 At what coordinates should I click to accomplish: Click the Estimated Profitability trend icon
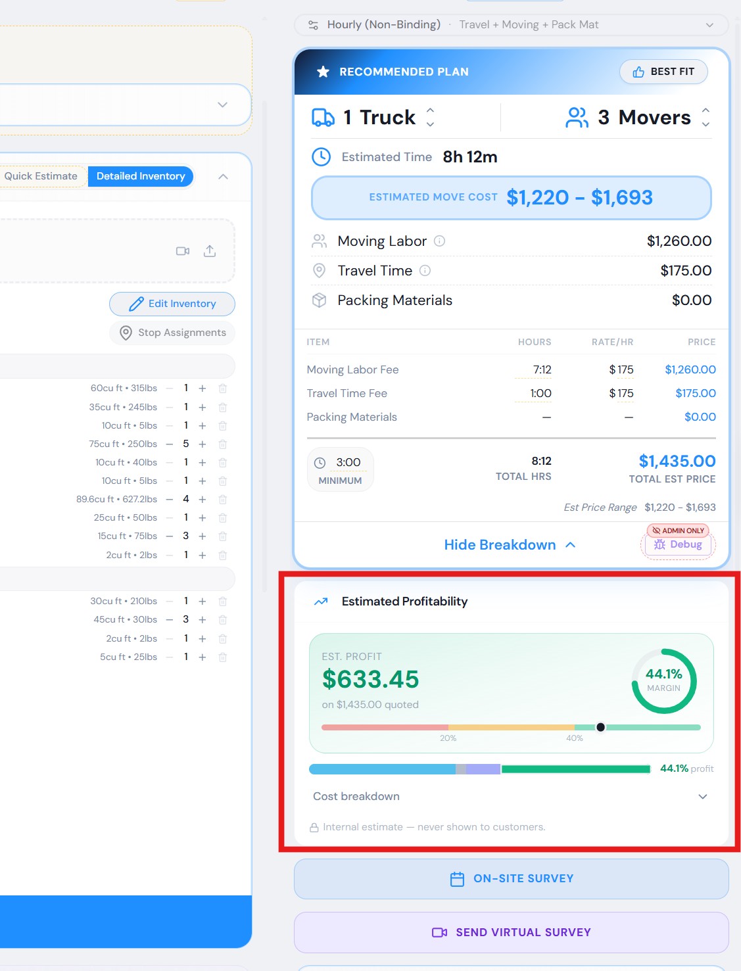pyautogui.click(x=321, y=602)
